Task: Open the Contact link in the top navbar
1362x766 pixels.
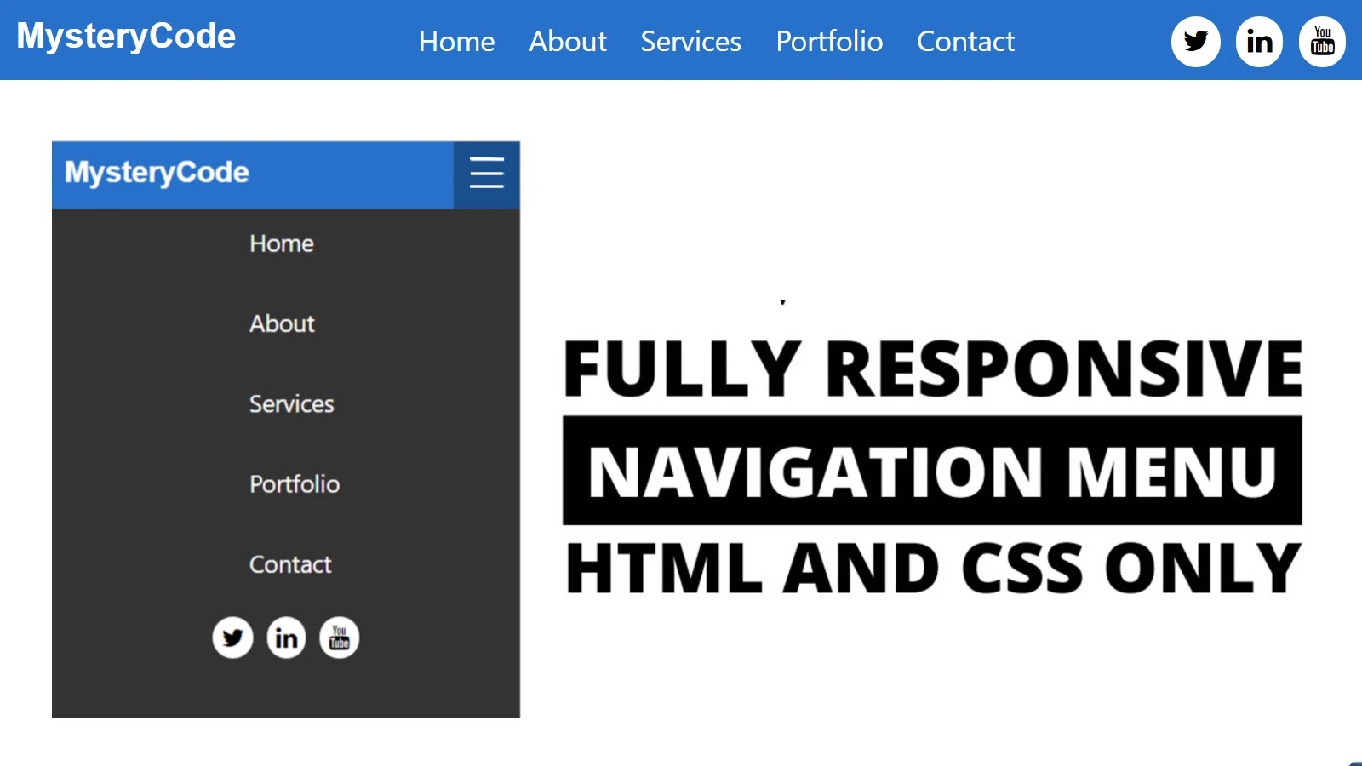Action: tap(965, 41)
